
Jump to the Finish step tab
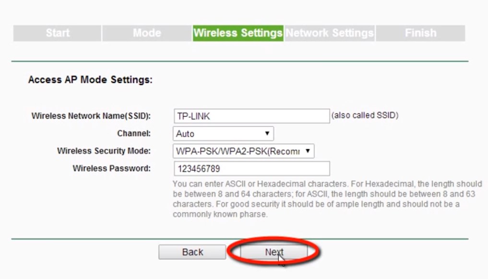pyautogui.click(x=420, y=33)
